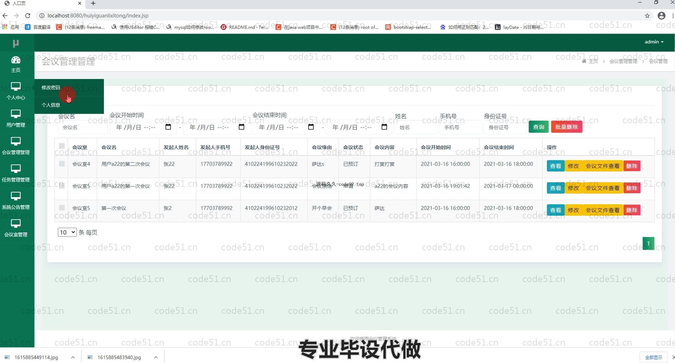Viewport: 675px width, 363px height.
Task: Focus 会议名 search input
Action: [82, 127]
